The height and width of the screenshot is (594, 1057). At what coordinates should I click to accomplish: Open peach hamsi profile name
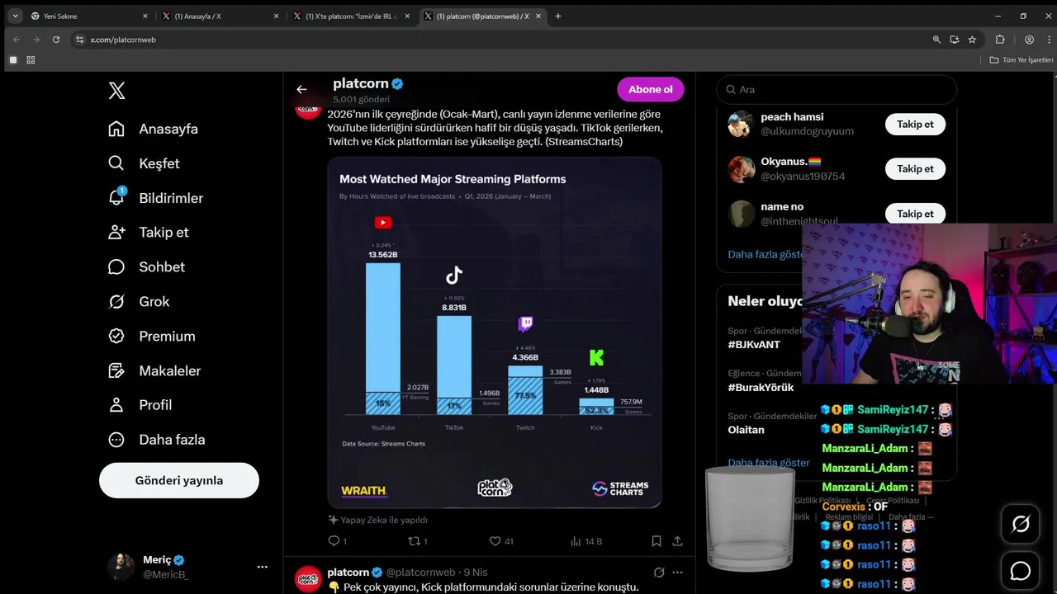click(792, 117)
